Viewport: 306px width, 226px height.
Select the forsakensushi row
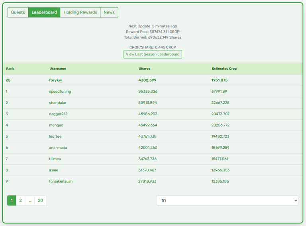(153, 181)
